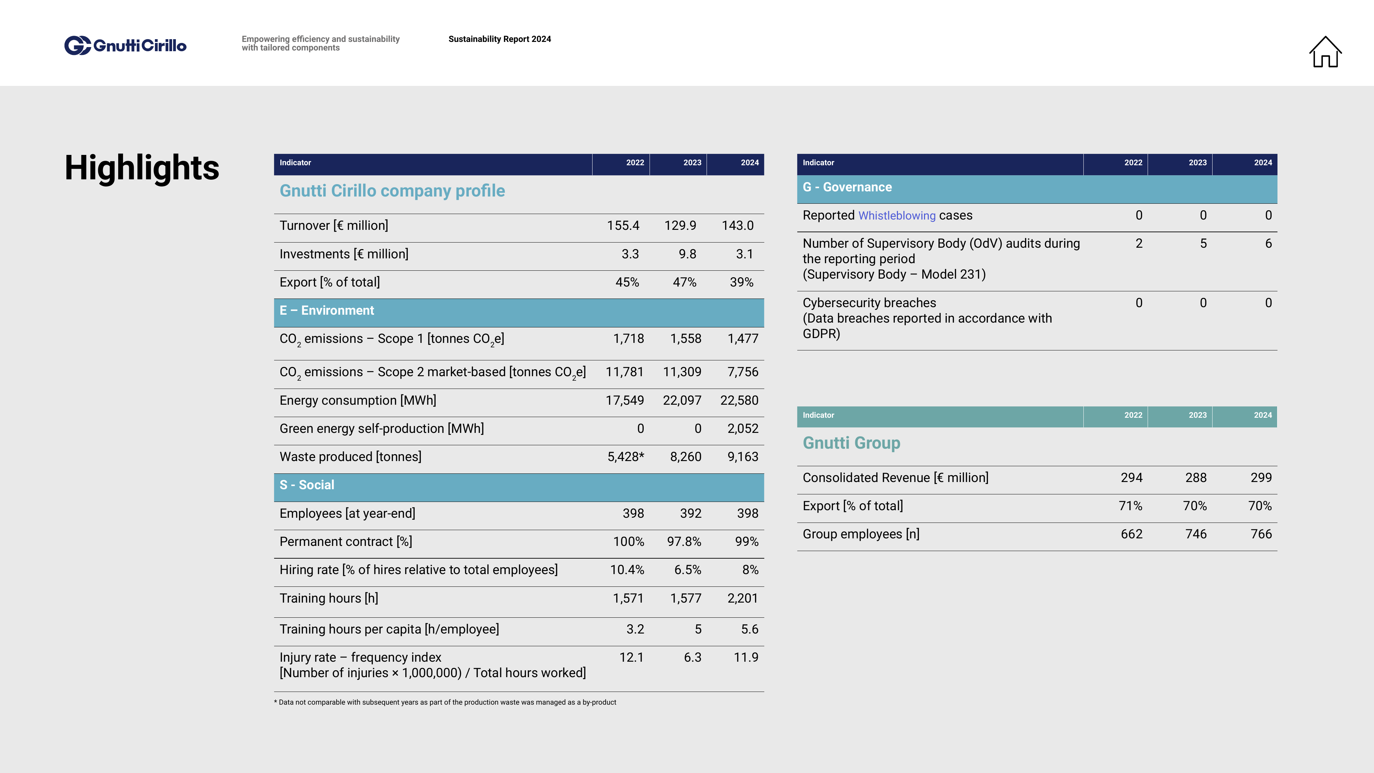Image resolution: width=1374 pixels, height=773 pixels.
Task: Click the Cybersecurity breaches label
Action: [x=927, y=318]
